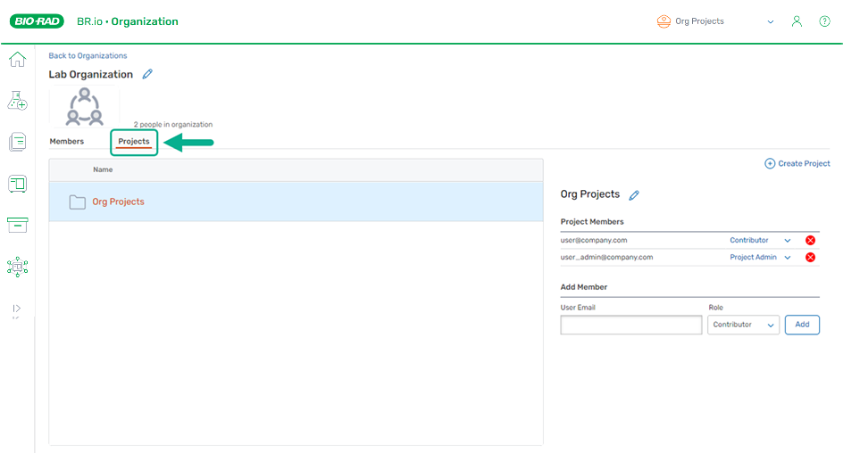Open the help question mark icon
Screen dimensions: 843x453
[824, 21]
